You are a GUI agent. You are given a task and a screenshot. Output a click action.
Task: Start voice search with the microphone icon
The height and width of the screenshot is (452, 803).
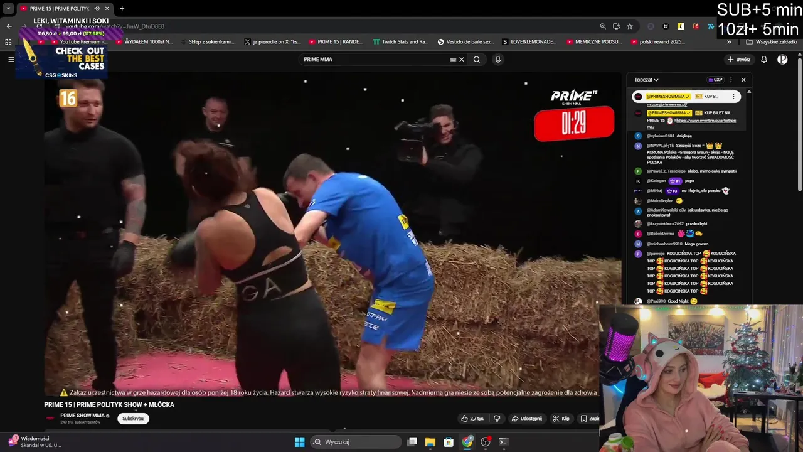(x=498, y=60)
